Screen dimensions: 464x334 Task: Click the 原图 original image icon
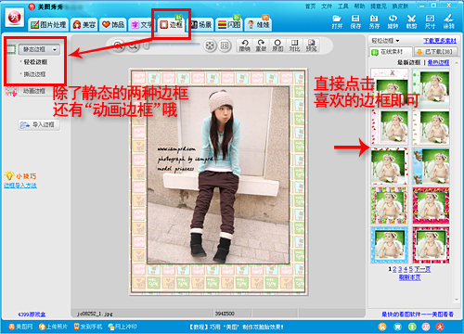click(x=277, y=45)
